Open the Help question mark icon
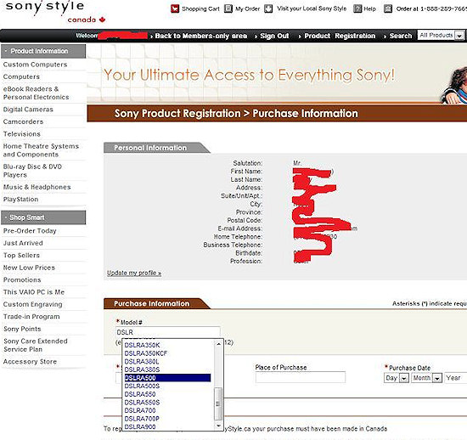467x440 pixels. pyautogui.click(x=357, y=8)
